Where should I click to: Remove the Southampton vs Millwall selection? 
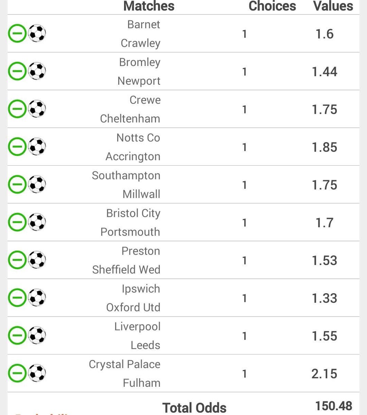tap(17, 184)
